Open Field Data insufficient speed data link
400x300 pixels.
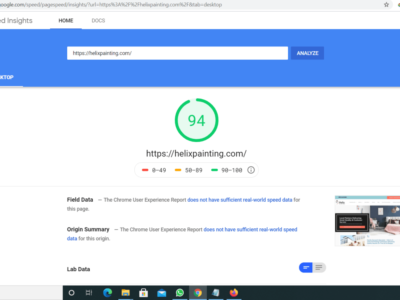point(240,200)
